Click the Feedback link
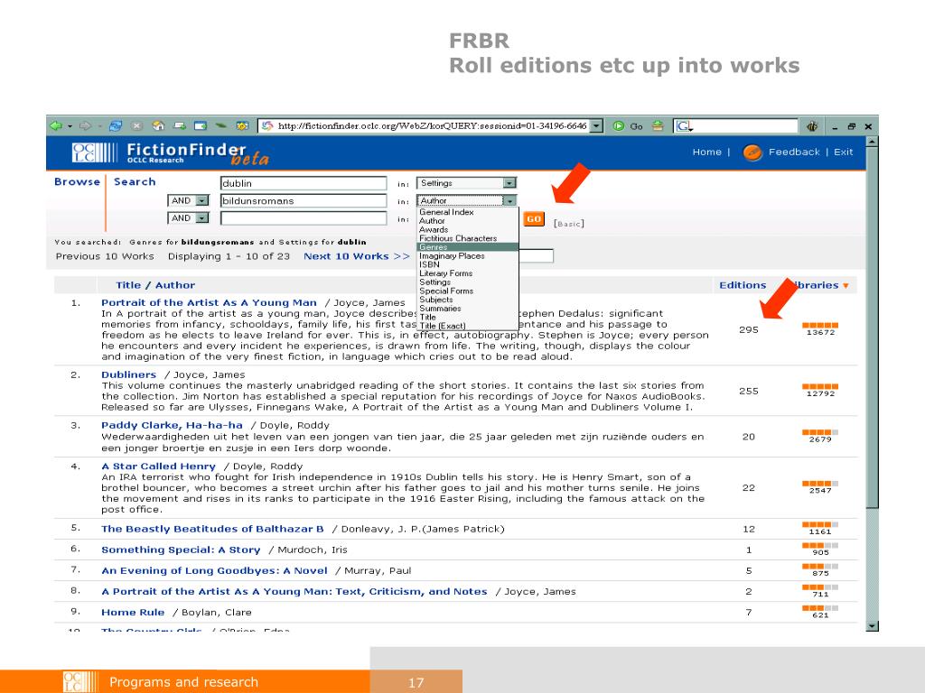This screenshot has width=925, height=693. tap(794, 152)
